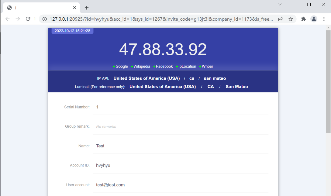
Task: Open Chrome's three-dot menu
Action: click(324, 19)
